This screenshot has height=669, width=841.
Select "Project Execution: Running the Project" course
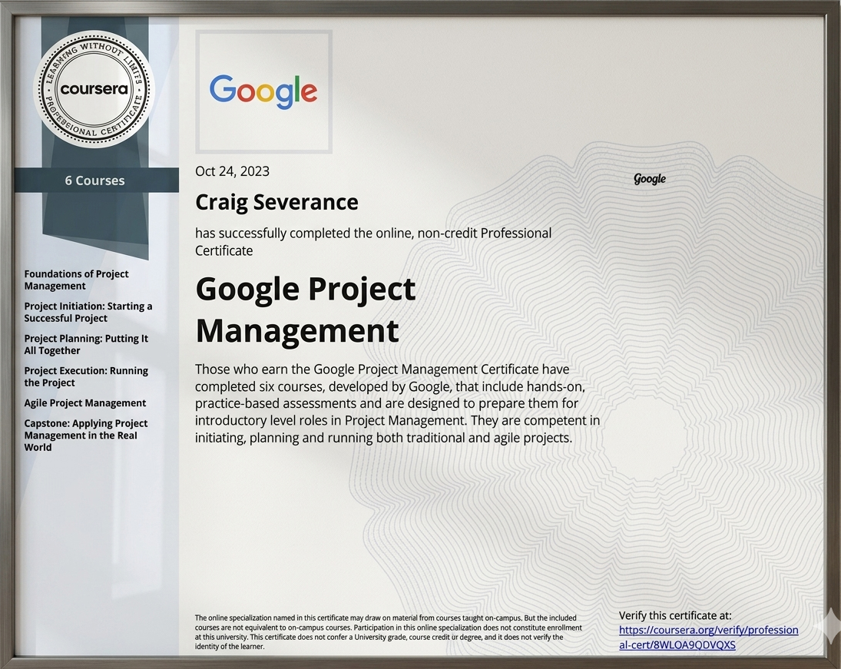86,376
